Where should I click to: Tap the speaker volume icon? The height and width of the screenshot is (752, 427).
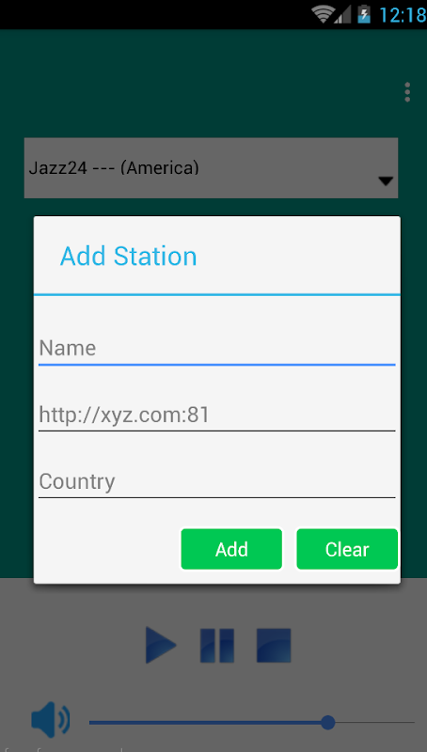coord(51,720)
